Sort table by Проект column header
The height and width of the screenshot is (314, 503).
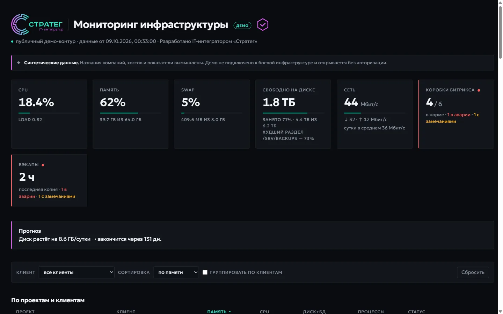(25, 312)
